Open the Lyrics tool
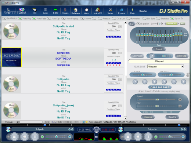Viewport: 191px width, 143px height. coord(46,11)
